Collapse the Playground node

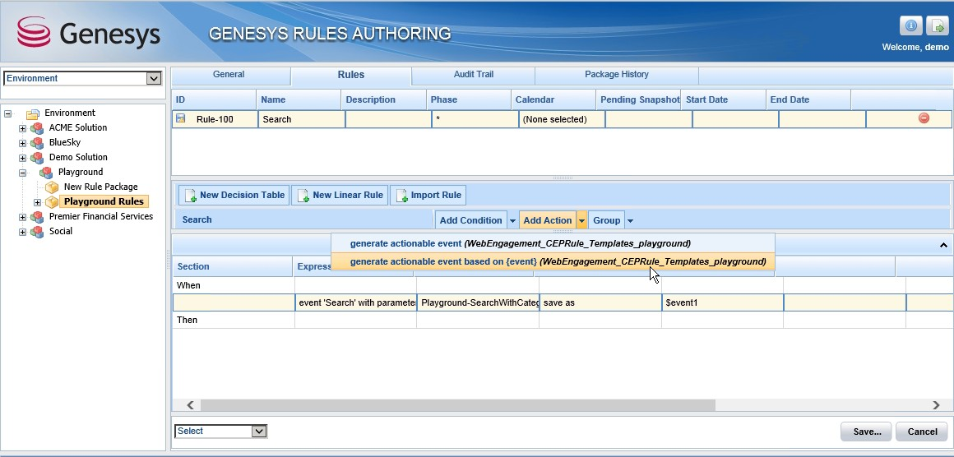[x=22, y=173]
